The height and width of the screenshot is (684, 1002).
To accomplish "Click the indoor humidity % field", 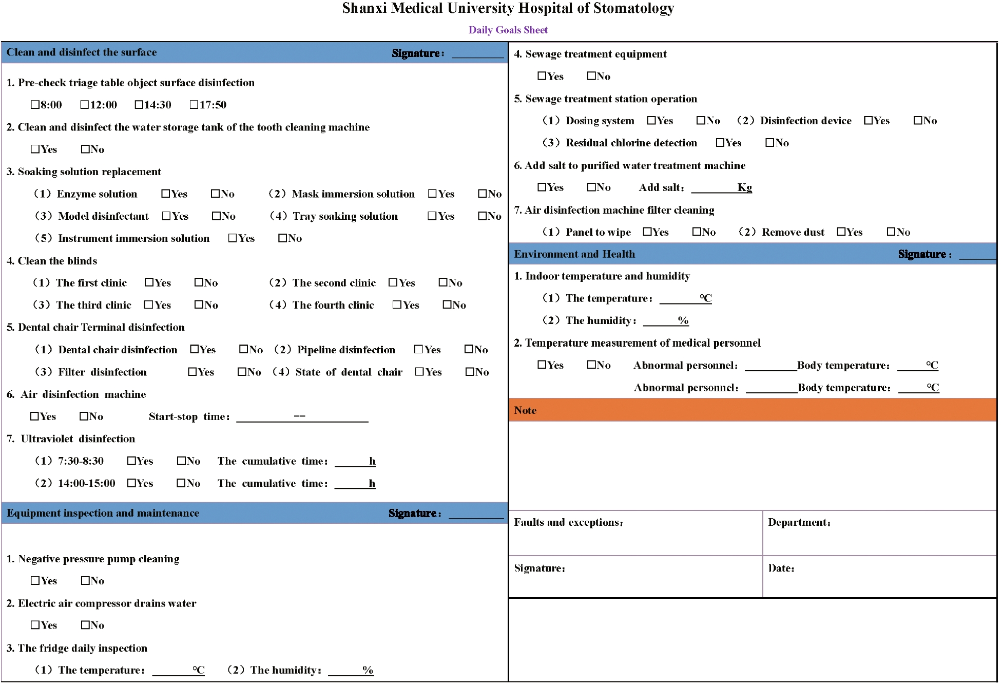I will click(666, 320).
